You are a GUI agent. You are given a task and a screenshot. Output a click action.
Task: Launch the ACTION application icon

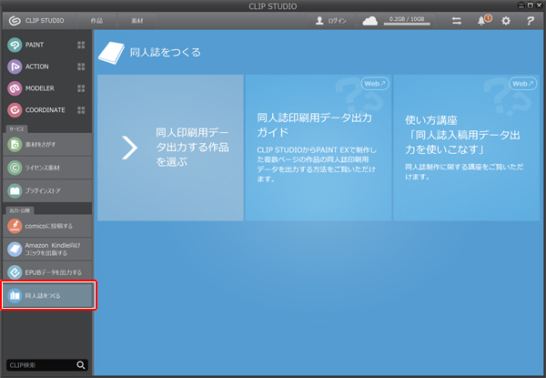(15, 66)
